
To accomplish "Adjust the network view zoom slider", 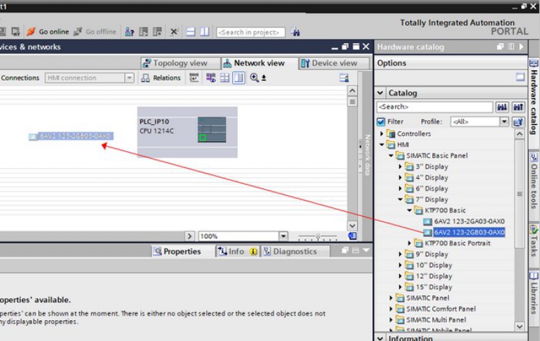I will [x=317, y=236].
